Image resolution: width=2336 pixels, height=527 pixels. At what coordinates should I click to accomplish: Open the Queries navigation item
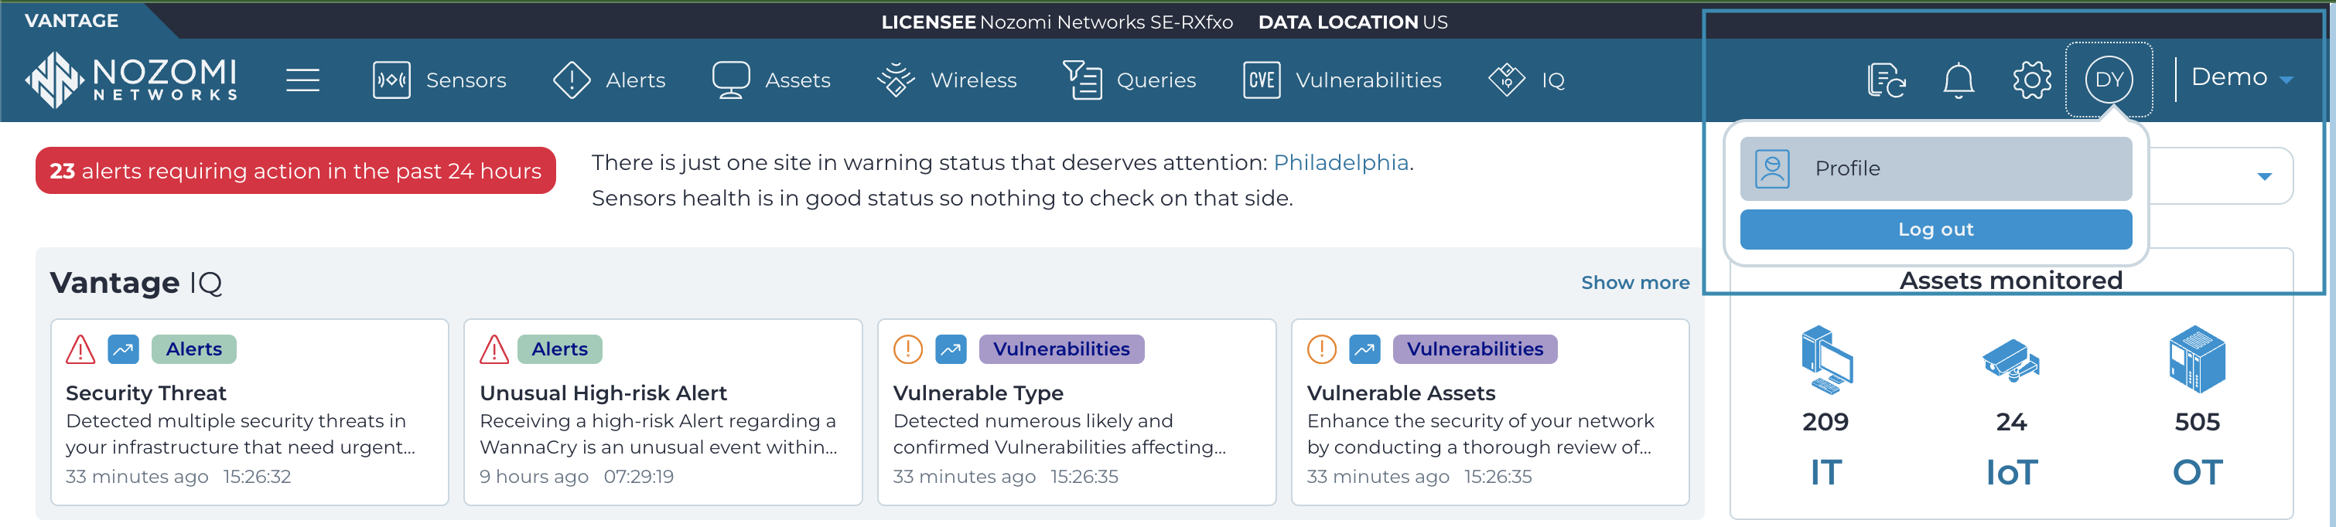(1130, 80)
